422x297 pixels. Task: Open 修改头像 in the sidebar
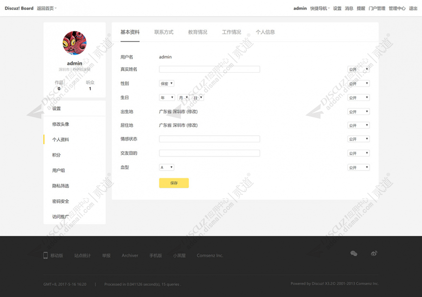61,124
